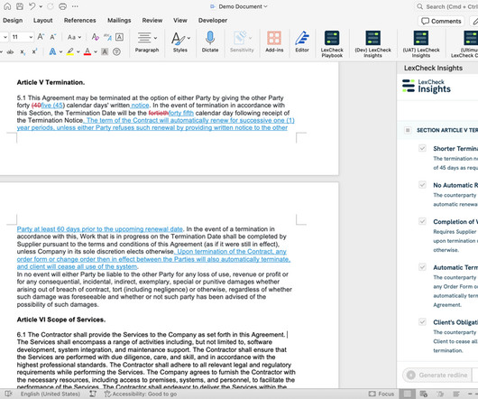
Task: Undo the last action
Action: click(32, 6)
